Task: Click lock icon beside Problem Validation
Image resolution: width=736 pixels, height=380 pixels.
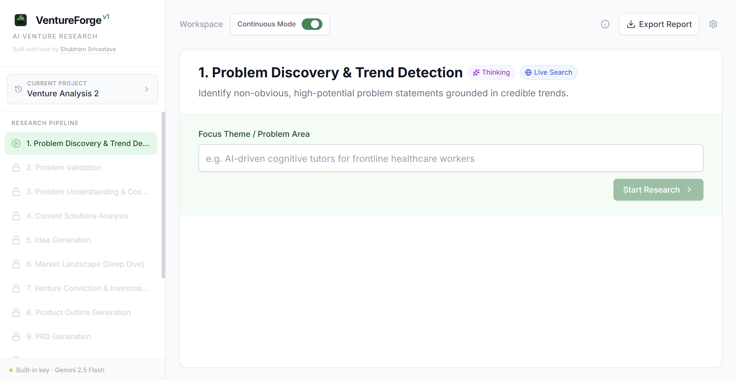Action: pyautogui.click(x=16, y=168)
